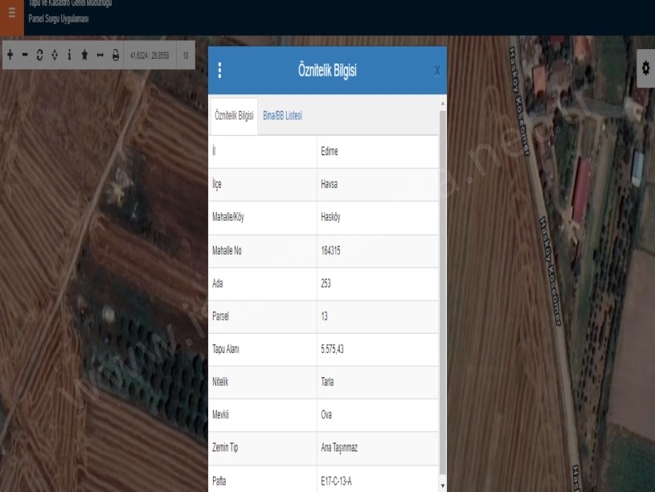Close the Öznitelik Bilgisi panel
This screenshot has height=492, width=655.
point(436,71)
